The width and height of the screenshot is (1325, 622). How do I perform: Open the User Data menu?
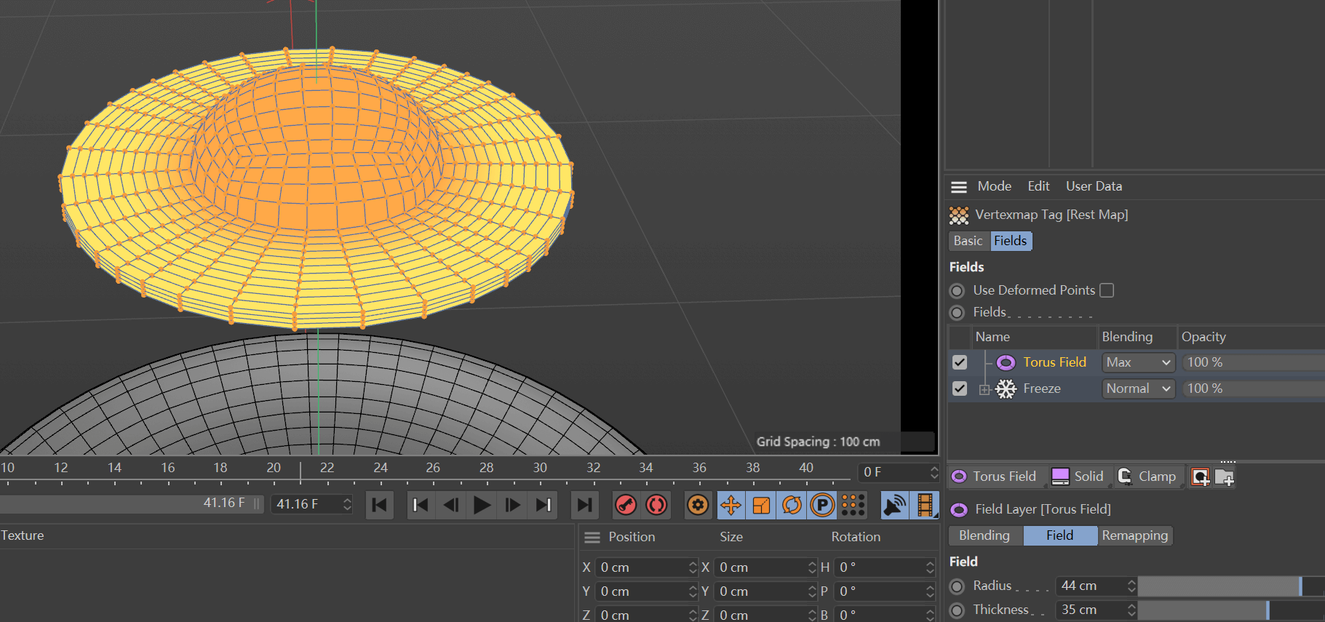pyautogui.click(x=1094, y=186)
